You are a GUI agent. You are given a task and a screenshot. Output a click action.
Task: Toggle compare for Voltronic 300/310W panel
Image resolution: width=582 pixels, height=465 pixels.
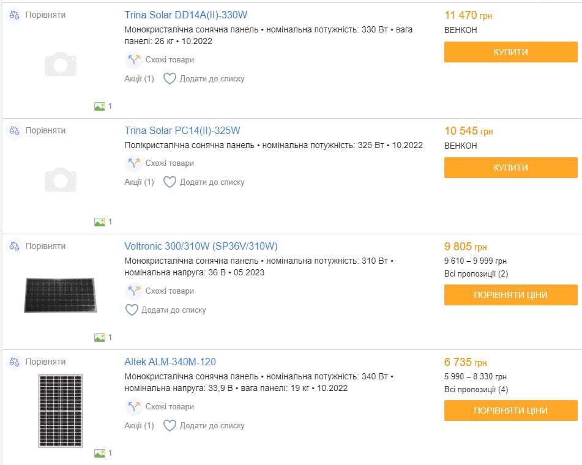pos(45,246)
